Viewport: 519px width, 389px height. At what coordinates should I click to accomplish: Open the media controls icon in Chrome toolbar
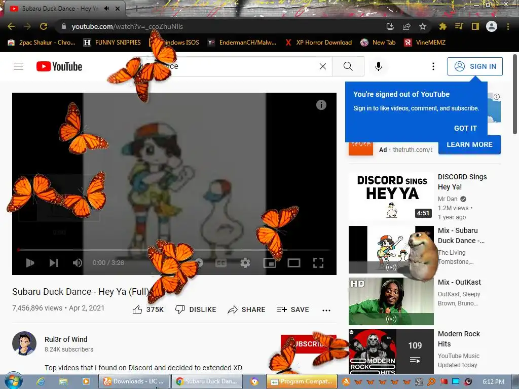459,26
